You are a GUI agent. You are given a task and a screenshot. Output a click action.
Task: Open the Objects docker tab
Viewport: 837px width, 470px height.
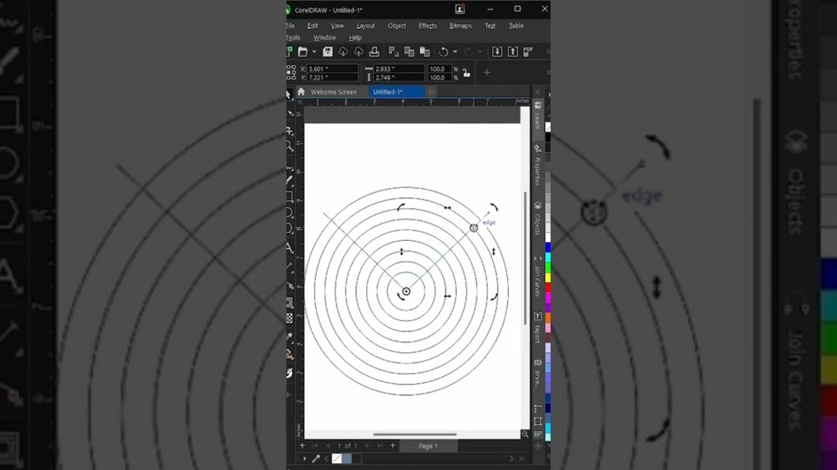pos(538,219)
